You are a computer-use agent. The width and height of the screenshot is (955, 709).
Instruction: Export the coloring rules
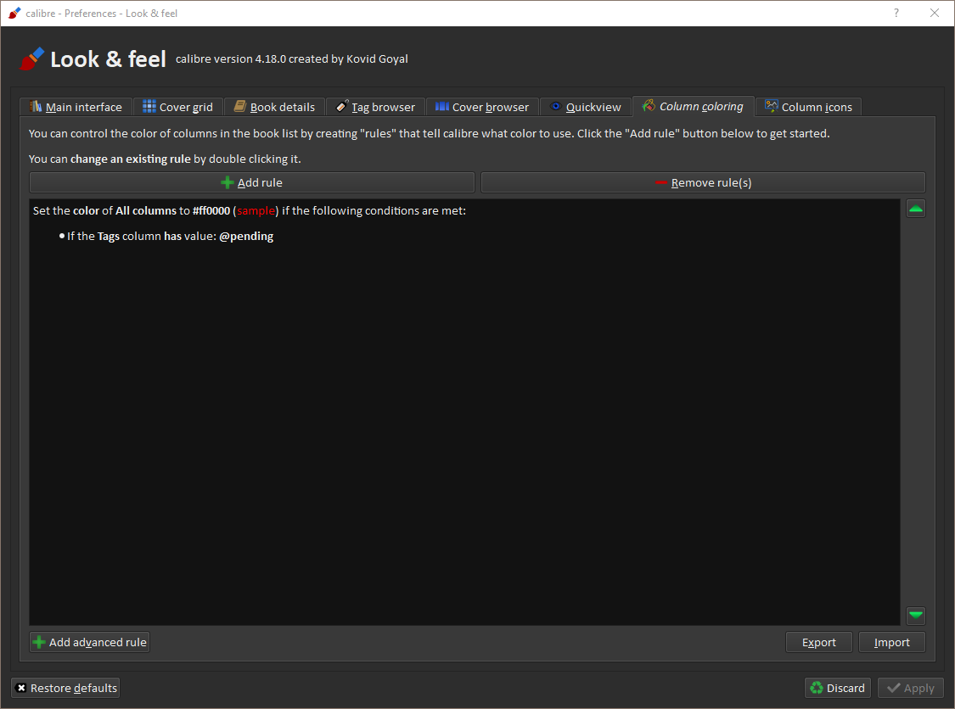click(x=818, y=642)
